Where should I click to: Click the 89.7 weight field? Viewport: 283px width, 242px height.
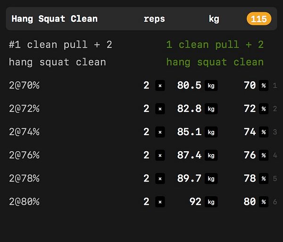189,178
